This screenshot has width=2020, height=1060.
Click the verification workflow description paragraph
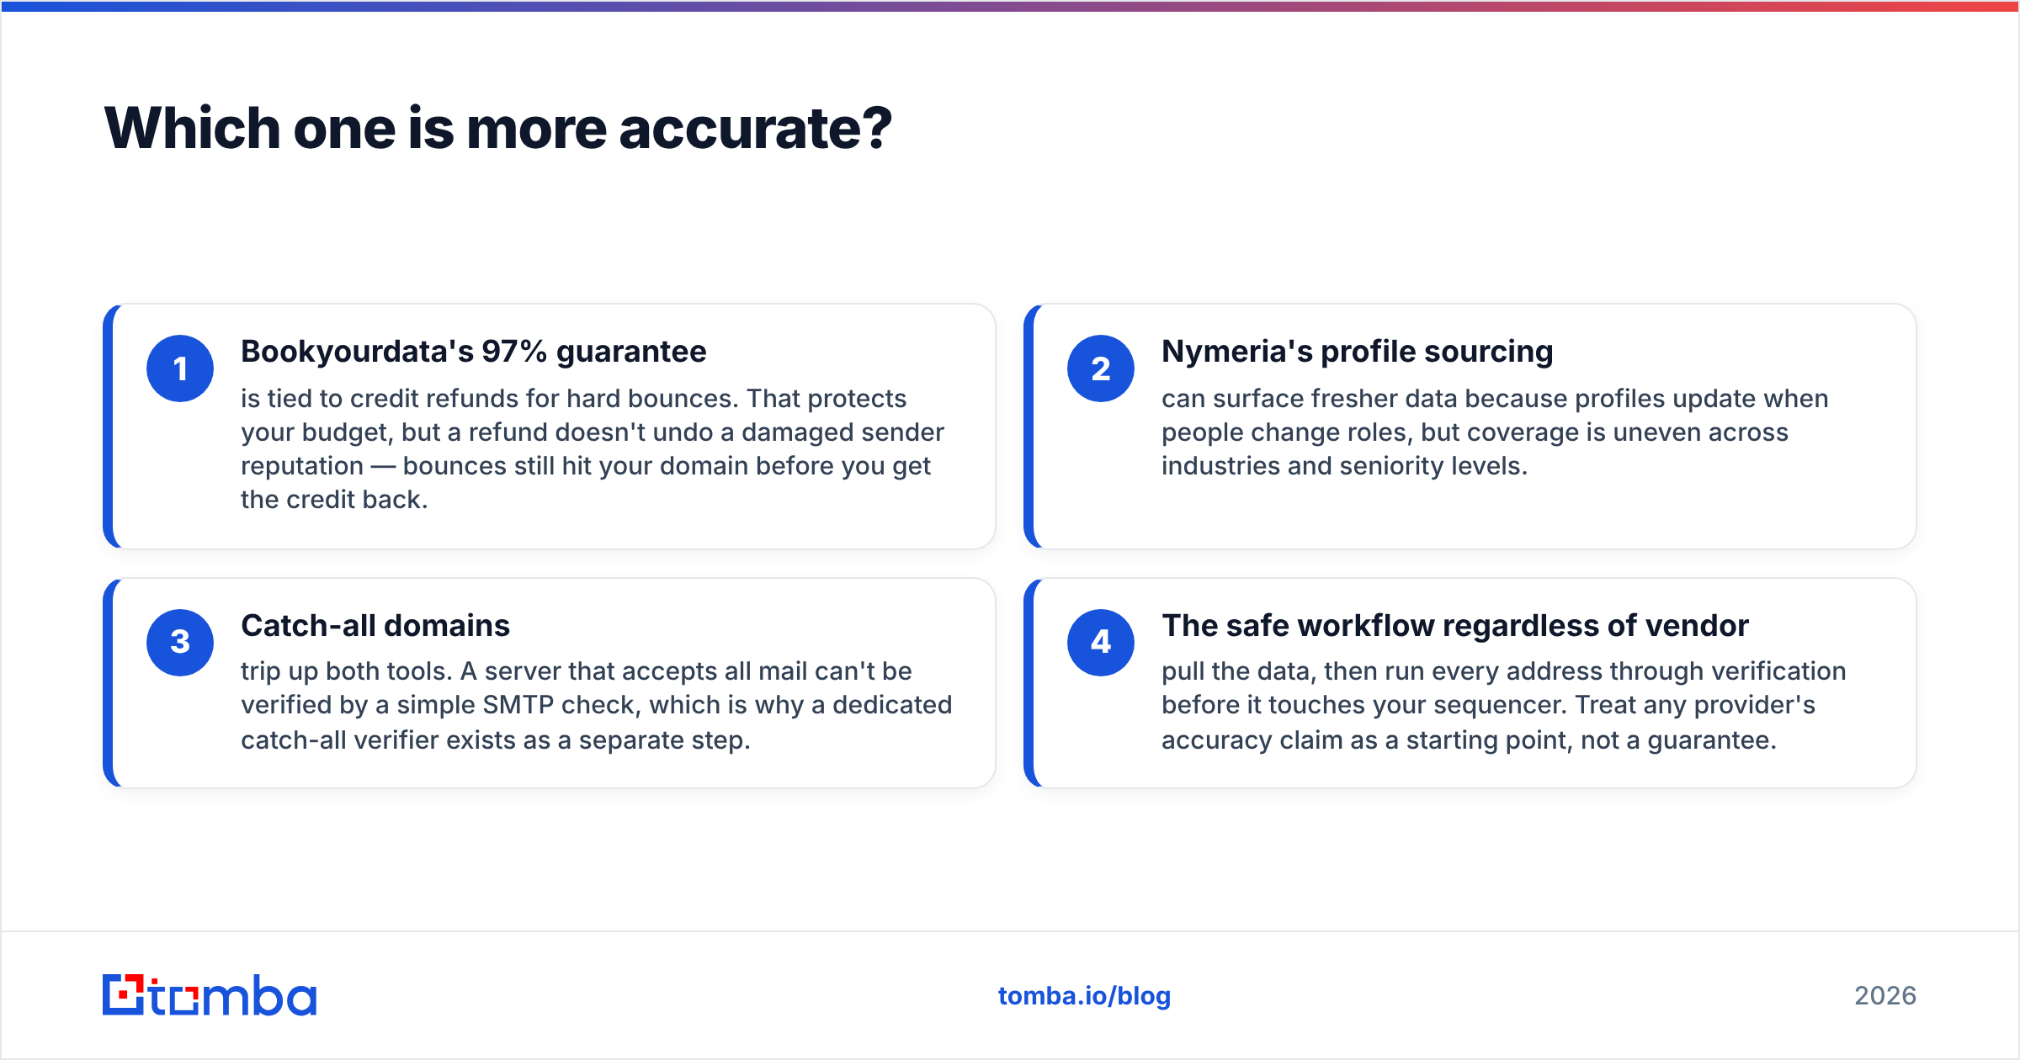pos(1503,705)
